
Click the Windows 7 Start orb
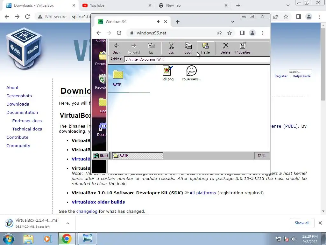[9, 239]
